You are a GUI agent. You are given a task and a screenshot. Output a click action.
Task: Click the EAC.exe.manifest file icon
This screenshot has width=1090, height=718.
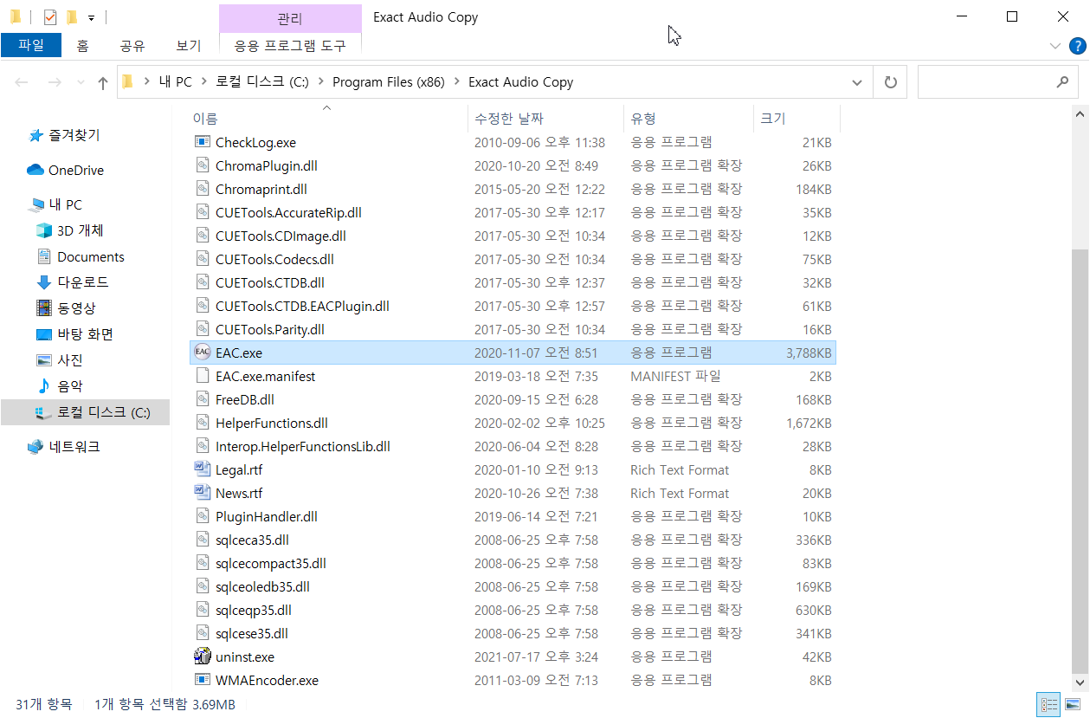[202, 376]
